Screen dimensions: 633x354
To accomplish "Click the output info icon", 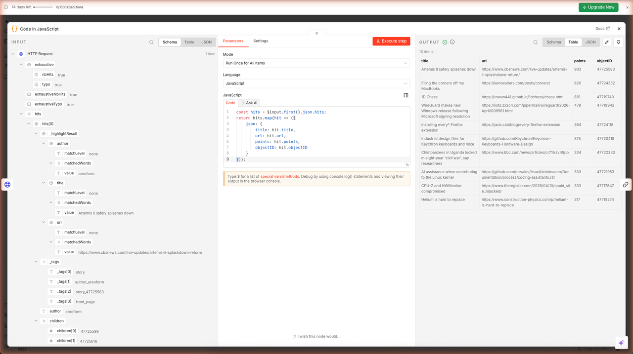I will [x=452, y=42].
